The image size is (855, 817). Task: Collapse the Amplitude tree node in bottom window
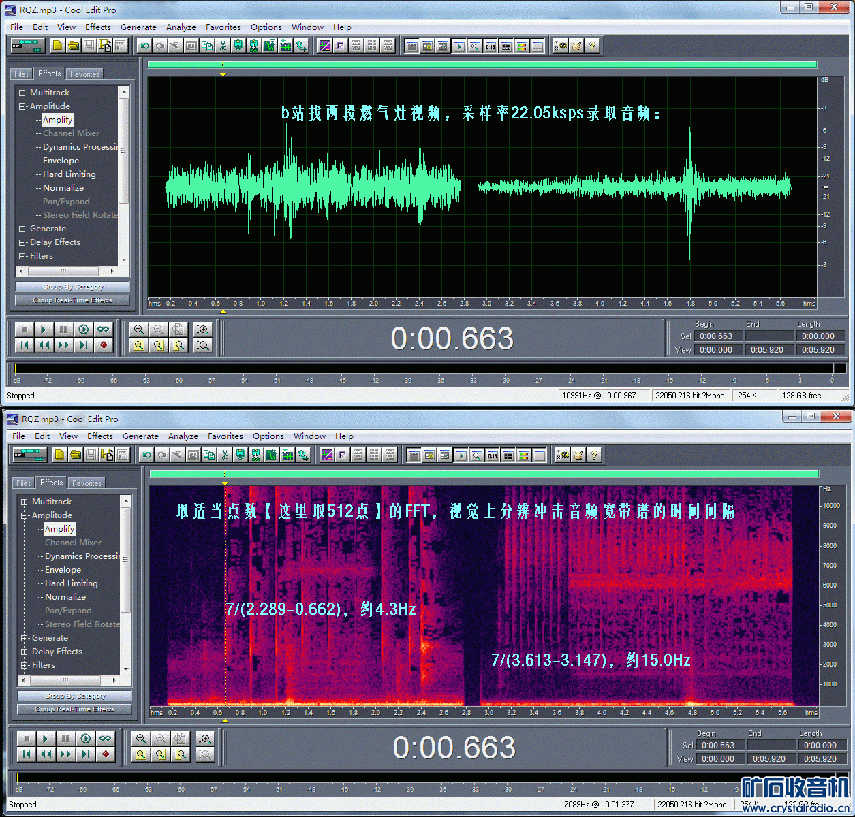(x=25, y=515)
